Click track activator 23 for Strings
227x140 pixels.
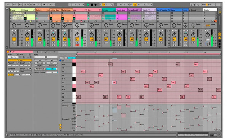[x=106, y=39]
